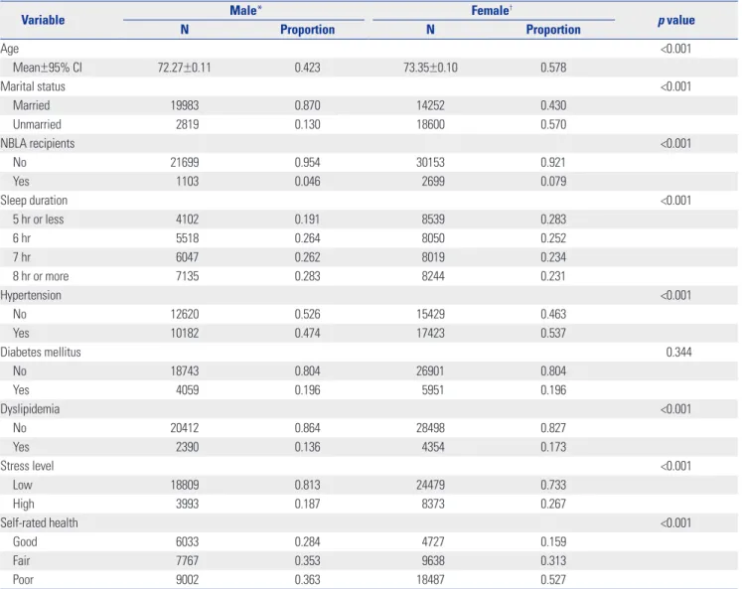Image resolution: width=742 pixels, height=589 pixels.
Task: Click the value 1103
Action: tap(188, 181)
